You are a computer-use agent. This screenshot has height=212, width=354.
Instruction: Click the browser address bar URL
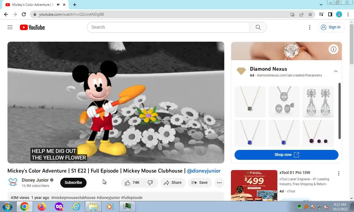coord(72,14)
